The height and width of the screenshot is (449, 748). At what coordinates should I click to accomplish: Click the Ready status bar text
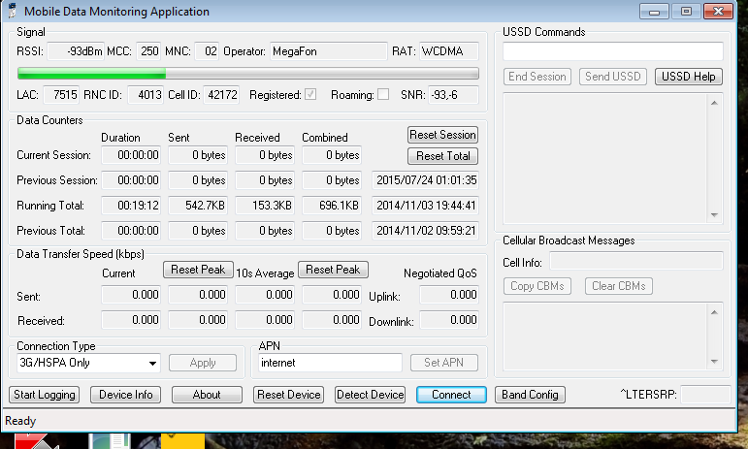20,421
